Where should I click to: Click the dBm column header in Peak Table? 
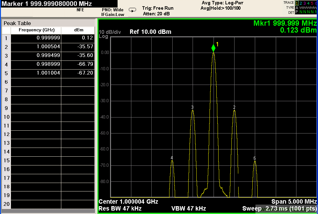(78, 30)
